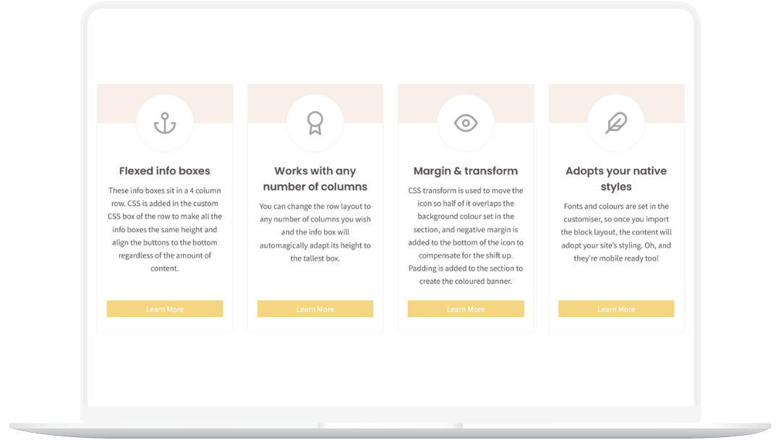Select the Adopts your native styles heading

(x=616, y=179)
